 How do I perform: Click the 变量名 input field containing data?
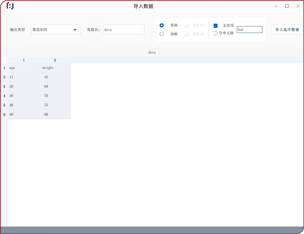point(124,30)
